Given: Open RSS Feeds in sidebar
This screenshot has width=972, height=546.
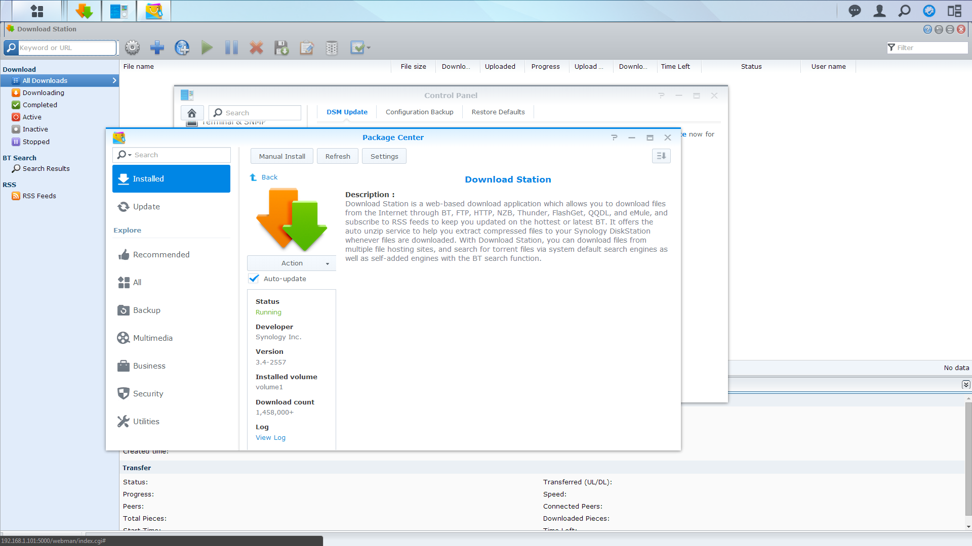Looking at the screenshot, I should [x=60, y=196].
